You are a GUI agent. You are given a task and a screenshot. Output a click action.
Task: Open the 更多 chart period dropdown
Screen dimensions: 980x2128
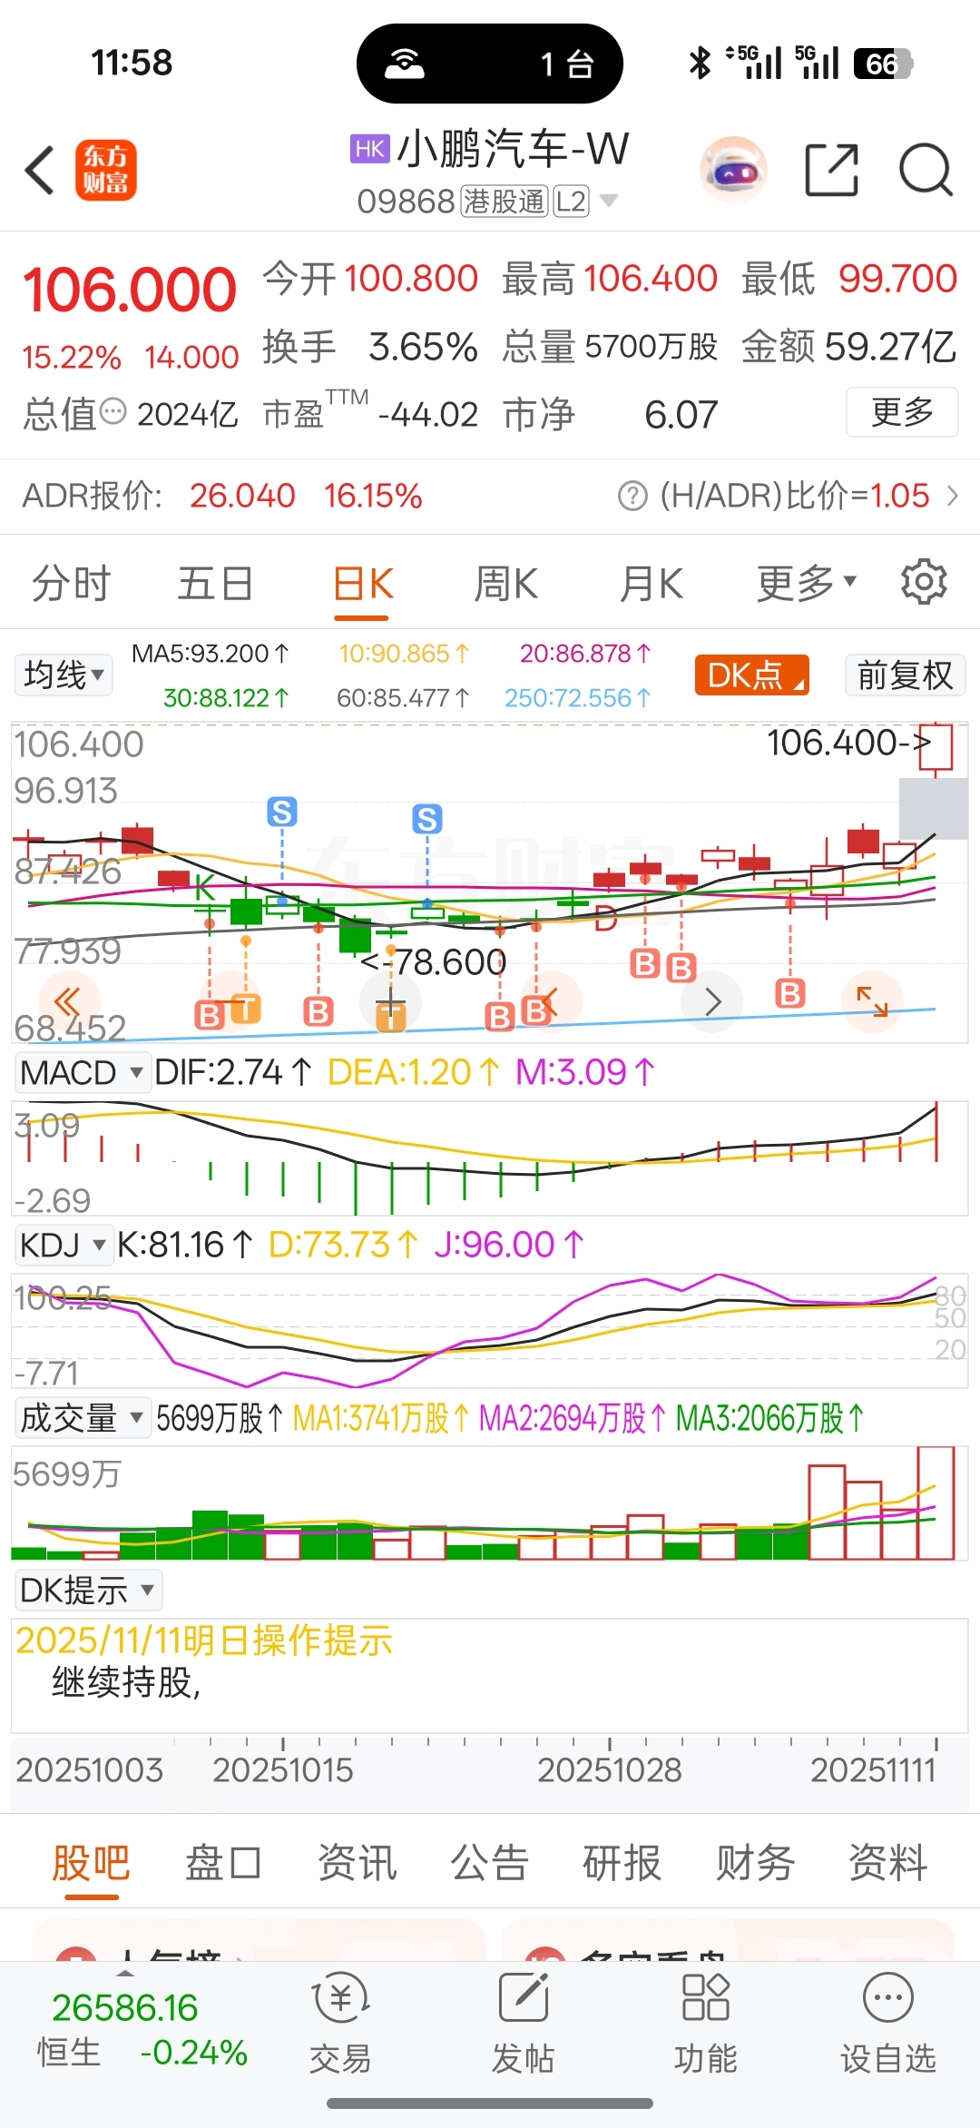pos(807,582)
